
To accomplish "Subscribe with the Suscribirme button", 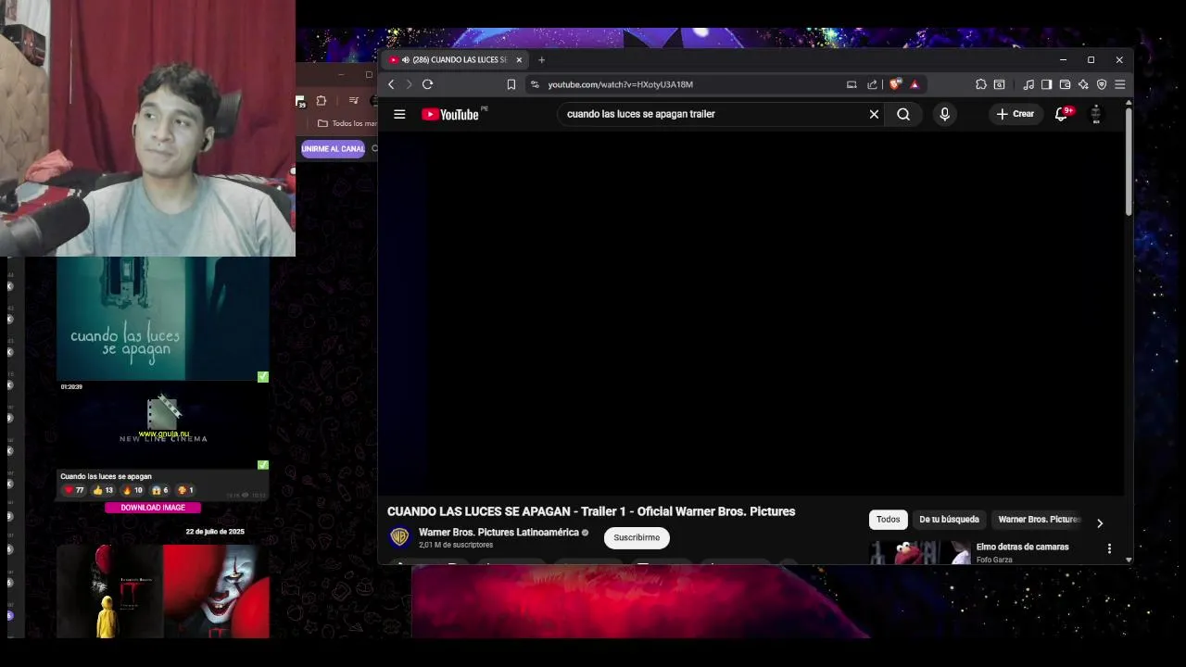I will coord(637,537).
